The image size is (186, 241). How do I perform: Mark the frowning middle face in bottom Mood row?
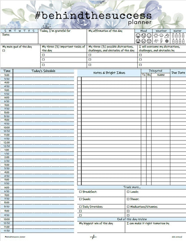point(144,41)
